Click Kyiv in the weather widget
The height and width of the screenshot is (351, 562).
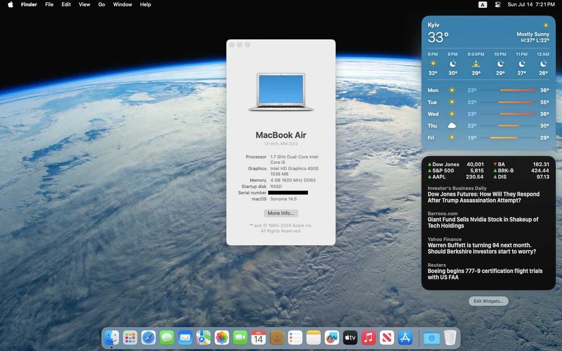tap(433, 25)
